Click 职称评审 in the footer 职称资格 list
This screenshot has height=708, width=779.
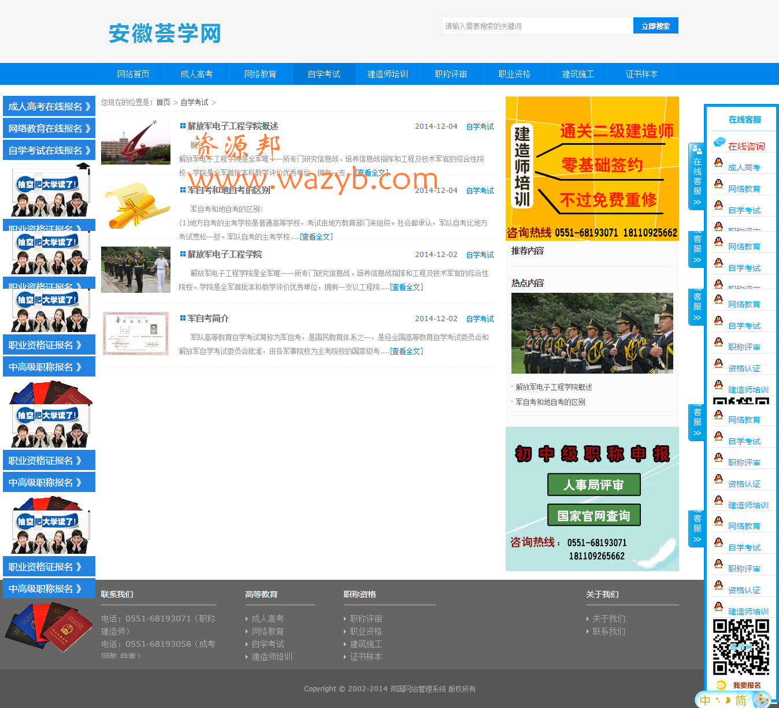[x=366, y=618]
